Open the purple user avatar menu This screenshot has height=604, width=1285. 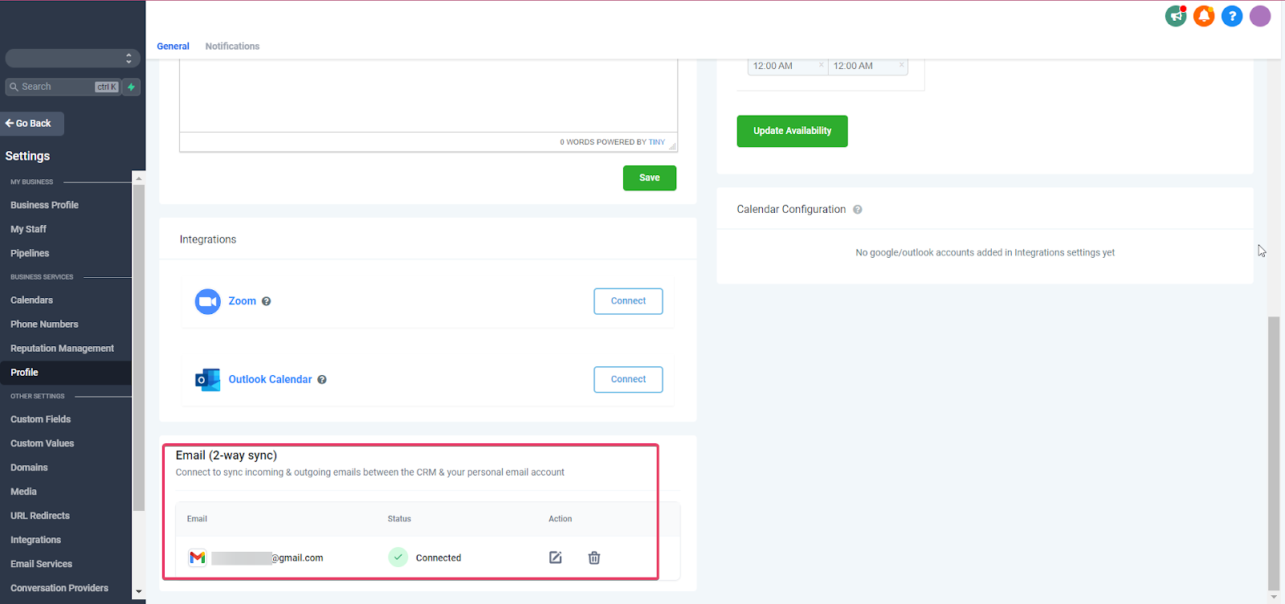pyautogui.click(x=1260, y=16)
